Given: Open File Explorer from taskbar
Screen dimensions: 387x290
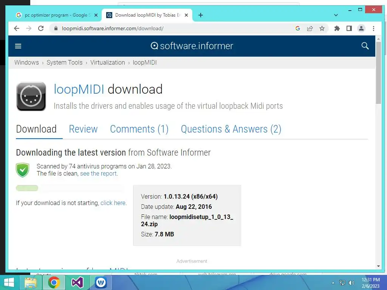Looking at the screenshot, I should point(31,282).
